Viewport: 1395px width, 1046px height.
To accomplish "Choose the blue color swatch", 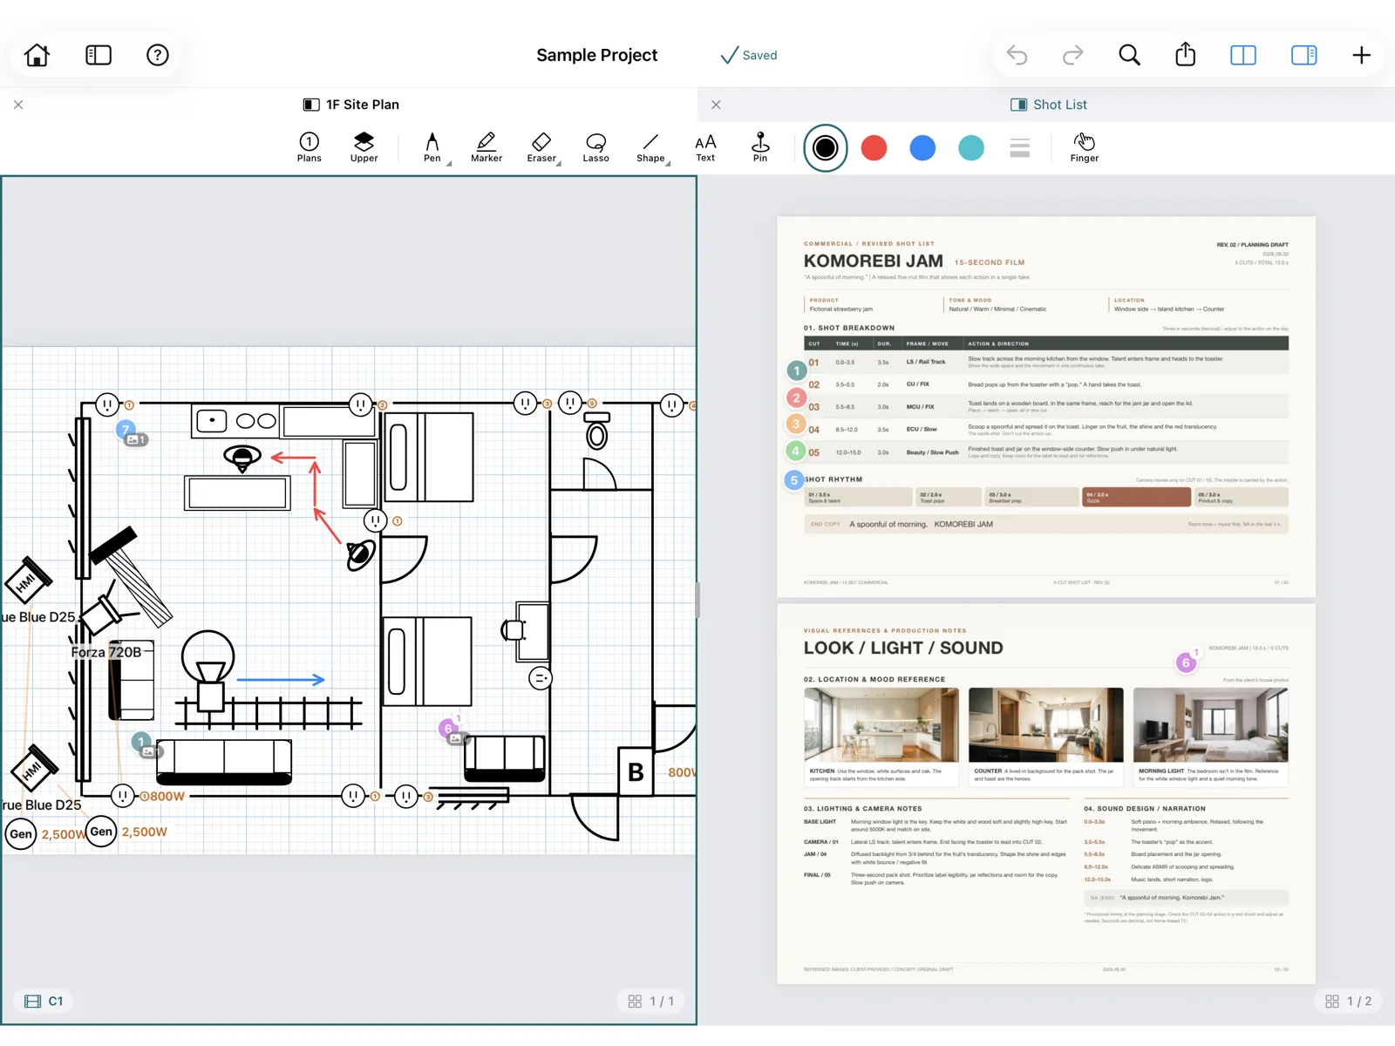I will 922,148.
